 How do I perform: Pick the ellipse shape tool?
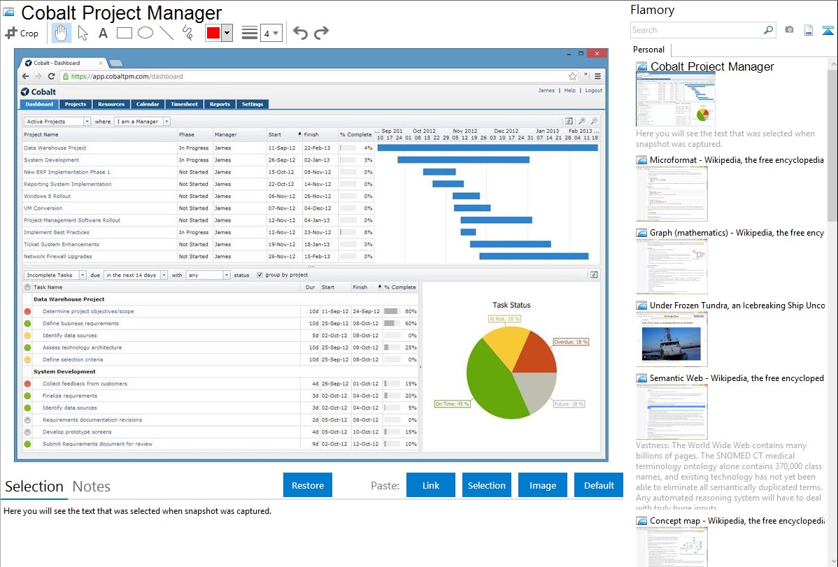point(145,33)
